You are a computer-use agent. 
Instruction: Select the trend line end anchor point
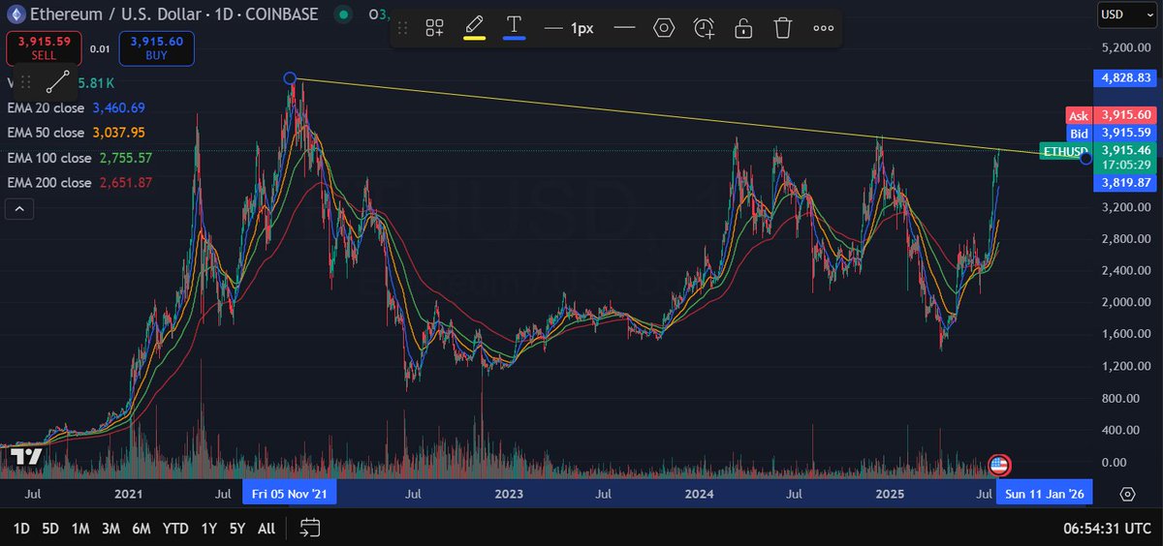tap(1085, 158)
